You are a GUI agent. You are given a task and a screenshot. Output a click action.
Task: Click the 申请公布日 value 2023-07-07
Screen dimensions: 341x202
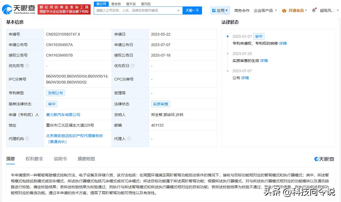click(x=161, y=45)
